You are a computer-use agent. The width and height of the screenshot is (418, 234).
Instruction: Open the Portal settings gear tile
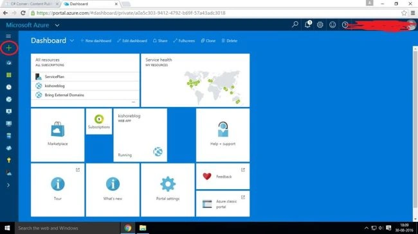tap(168, 190)
